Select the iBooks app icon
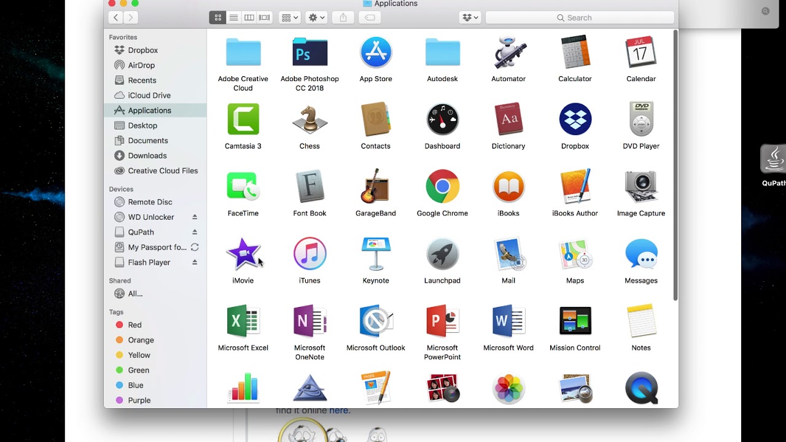This screenshot has width=786, height=442. tap(508, 187)
